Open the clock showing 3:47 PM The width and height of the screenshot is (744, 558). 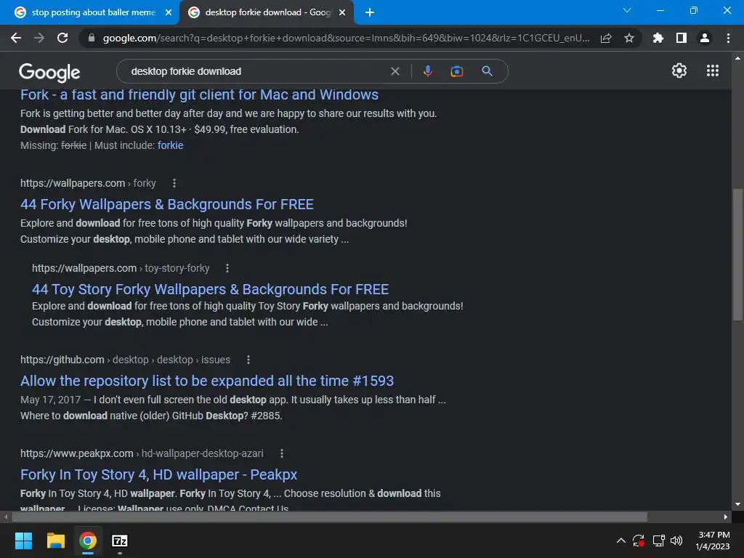coord(713,541)
